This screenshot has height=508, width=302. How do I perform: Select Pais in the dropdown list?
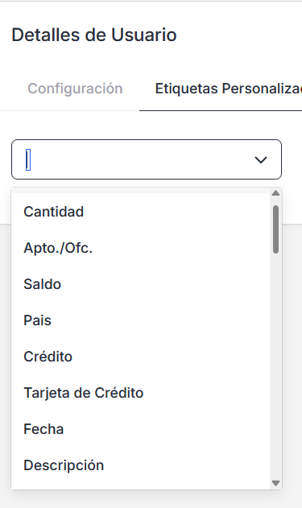[141, 320]
